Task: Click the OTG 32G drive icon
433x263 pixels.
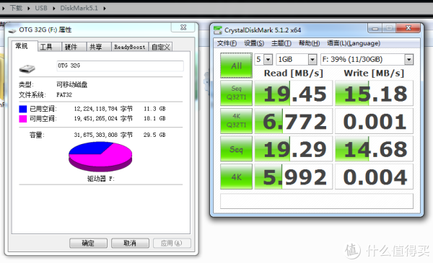Action: click(27, 68)
